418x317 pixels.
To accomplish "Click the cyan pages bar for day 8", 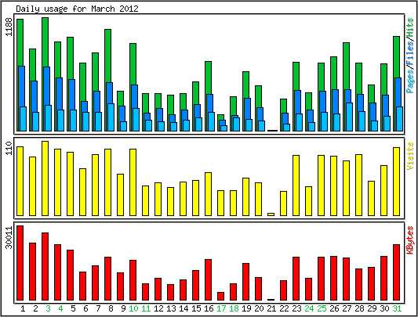I will click(x=111, y=117).
